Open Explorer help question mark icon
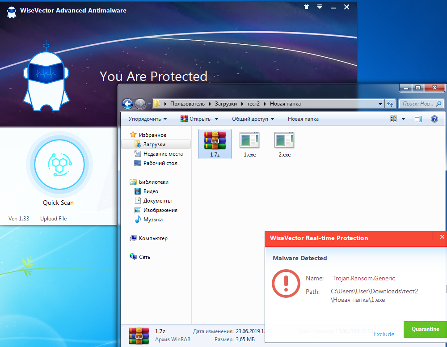The height and width of the screenshot is (347, 447). [434, 119]
